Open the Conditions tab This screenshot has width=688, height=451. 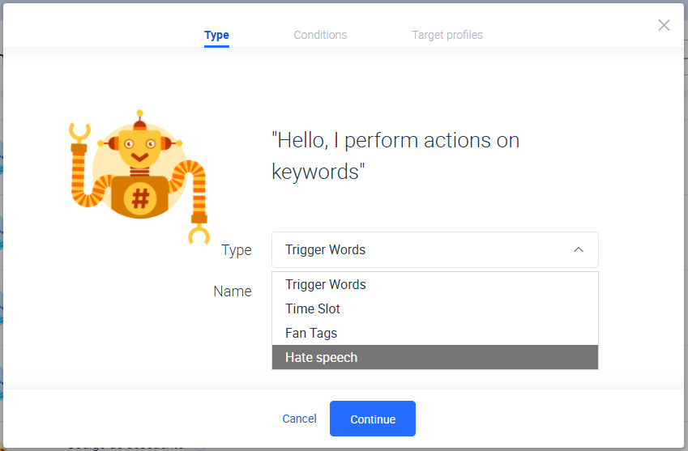tap(320, 35)
